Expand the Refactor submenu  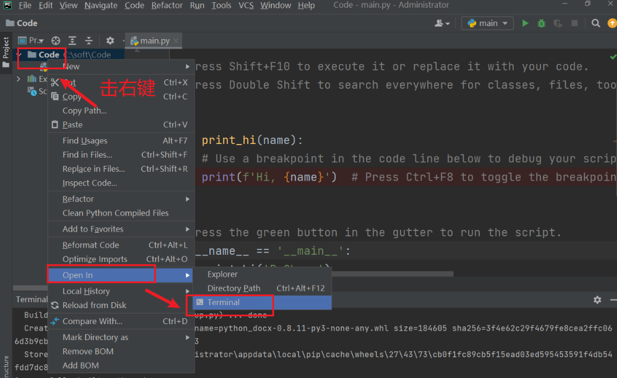[x=121, y=199]
